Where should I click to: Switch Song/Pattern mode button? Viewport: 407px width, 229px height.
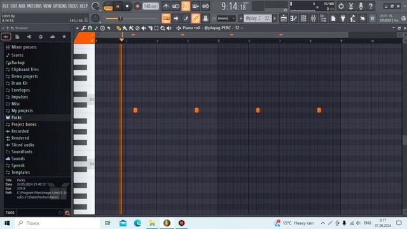108,6
